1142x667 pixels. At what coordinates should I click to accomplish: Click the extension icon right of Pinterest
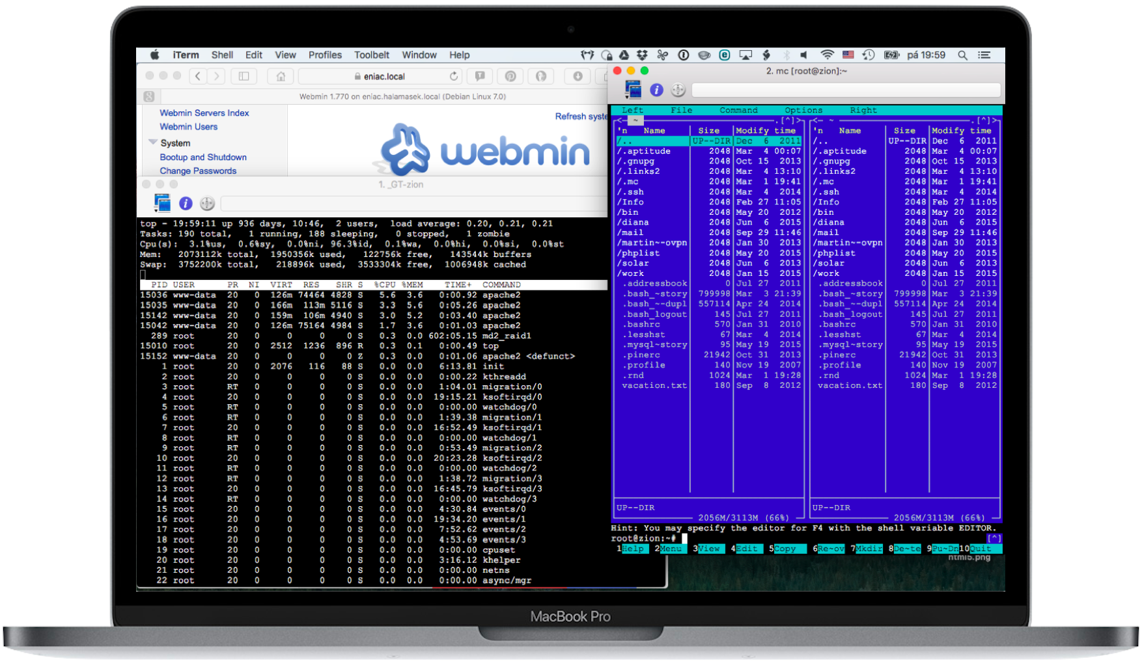point(541,77)
